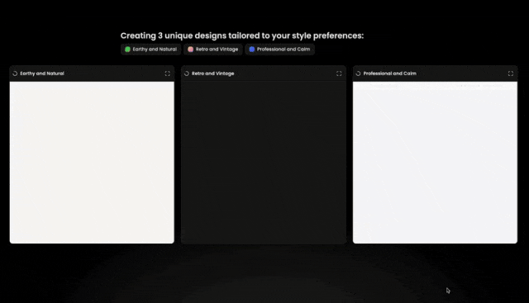
Task: Select the Professional and Calm style chip
Action: tap(279, 50)
